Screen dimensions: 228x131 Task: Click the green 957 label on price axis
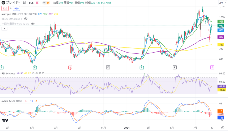tap(221, 21)
